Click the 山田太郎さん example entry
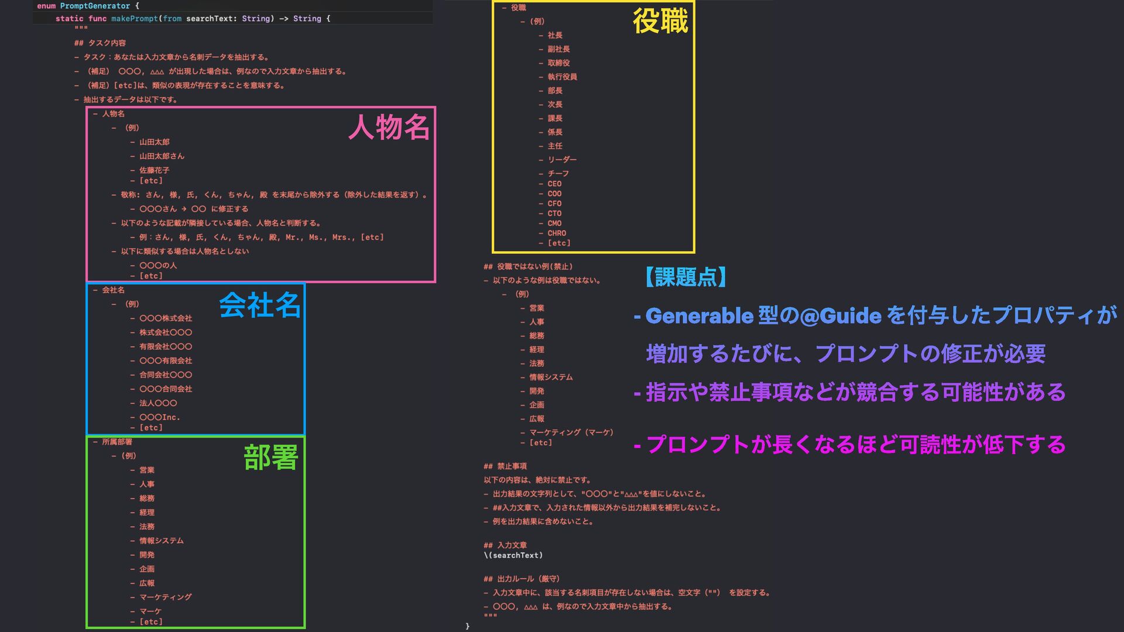1124x632 pixels. [161, 156]
